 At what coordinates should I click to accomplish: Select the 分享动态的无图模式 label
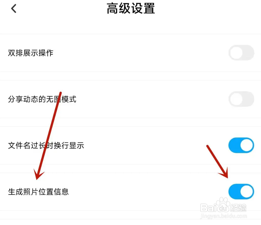click(x=42, y=99)
